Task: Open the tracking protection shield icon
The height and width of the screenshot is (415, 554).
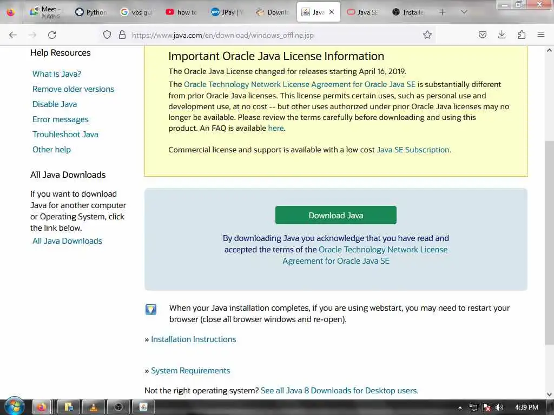Action: tap(107, 35)
